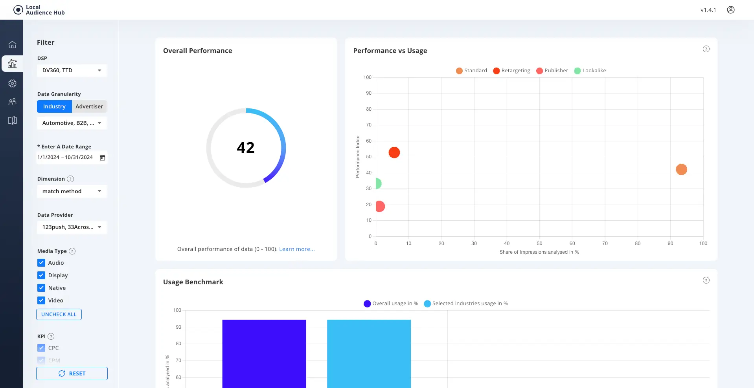Expand the DSP dropdown showing DV360, TTD

72,71
